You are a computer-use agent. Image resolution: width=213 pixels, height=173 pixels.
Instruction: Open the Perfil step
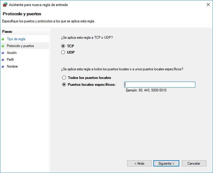(x=10, y=59)
